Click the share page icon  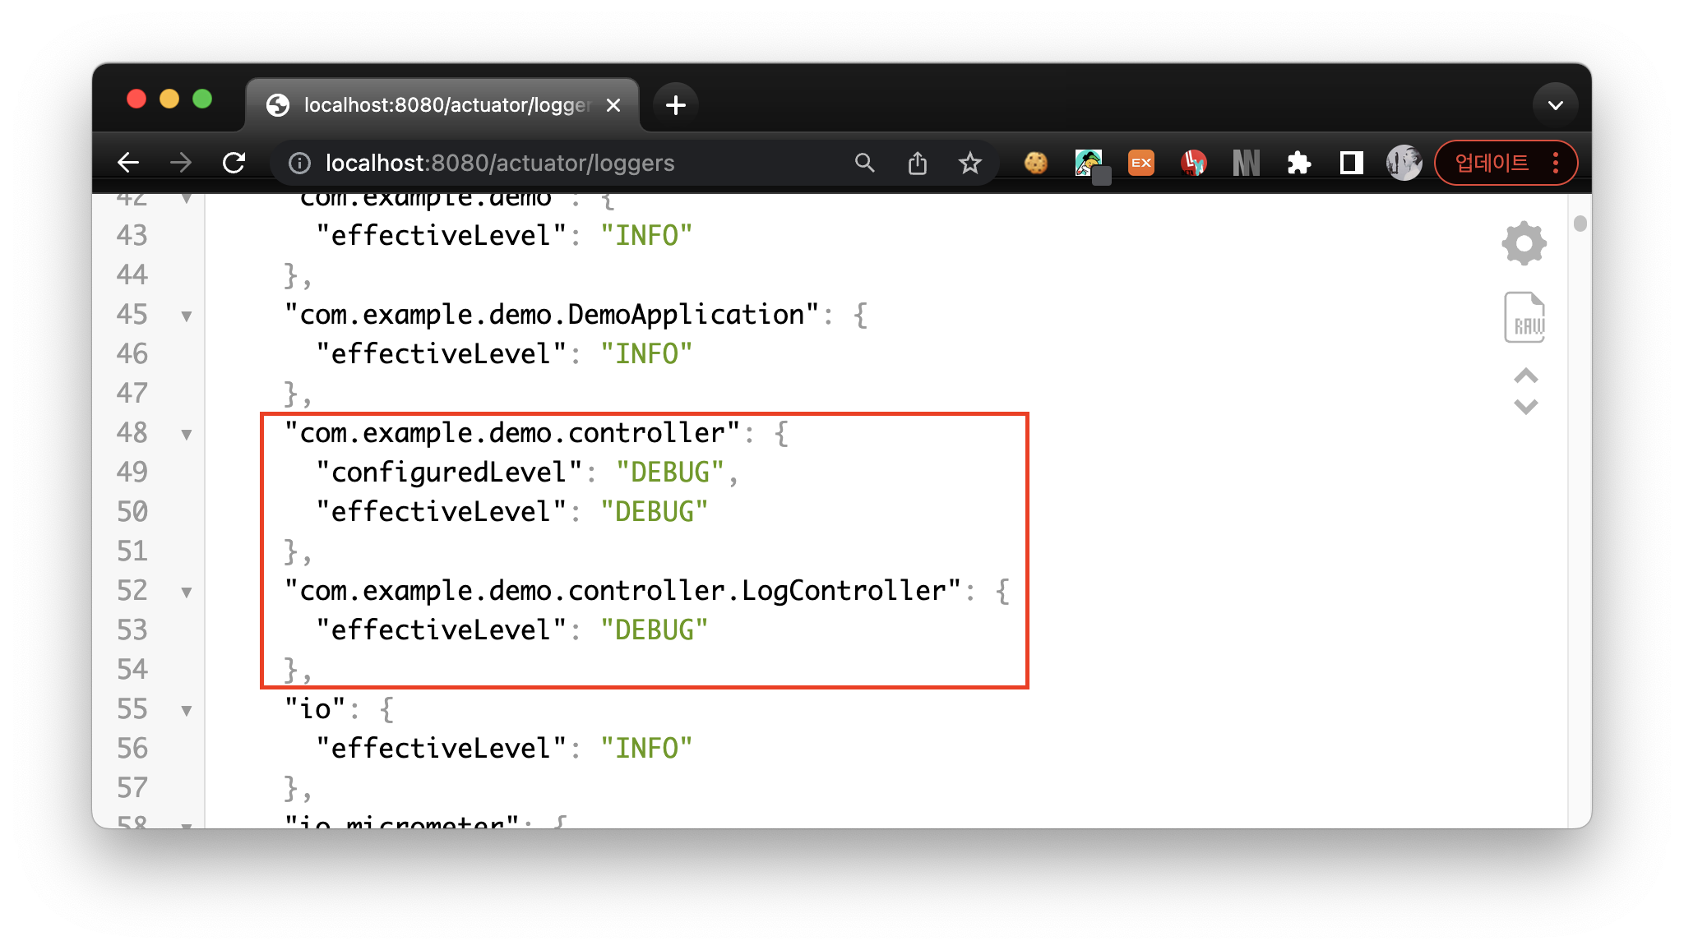tap(917, 164)
